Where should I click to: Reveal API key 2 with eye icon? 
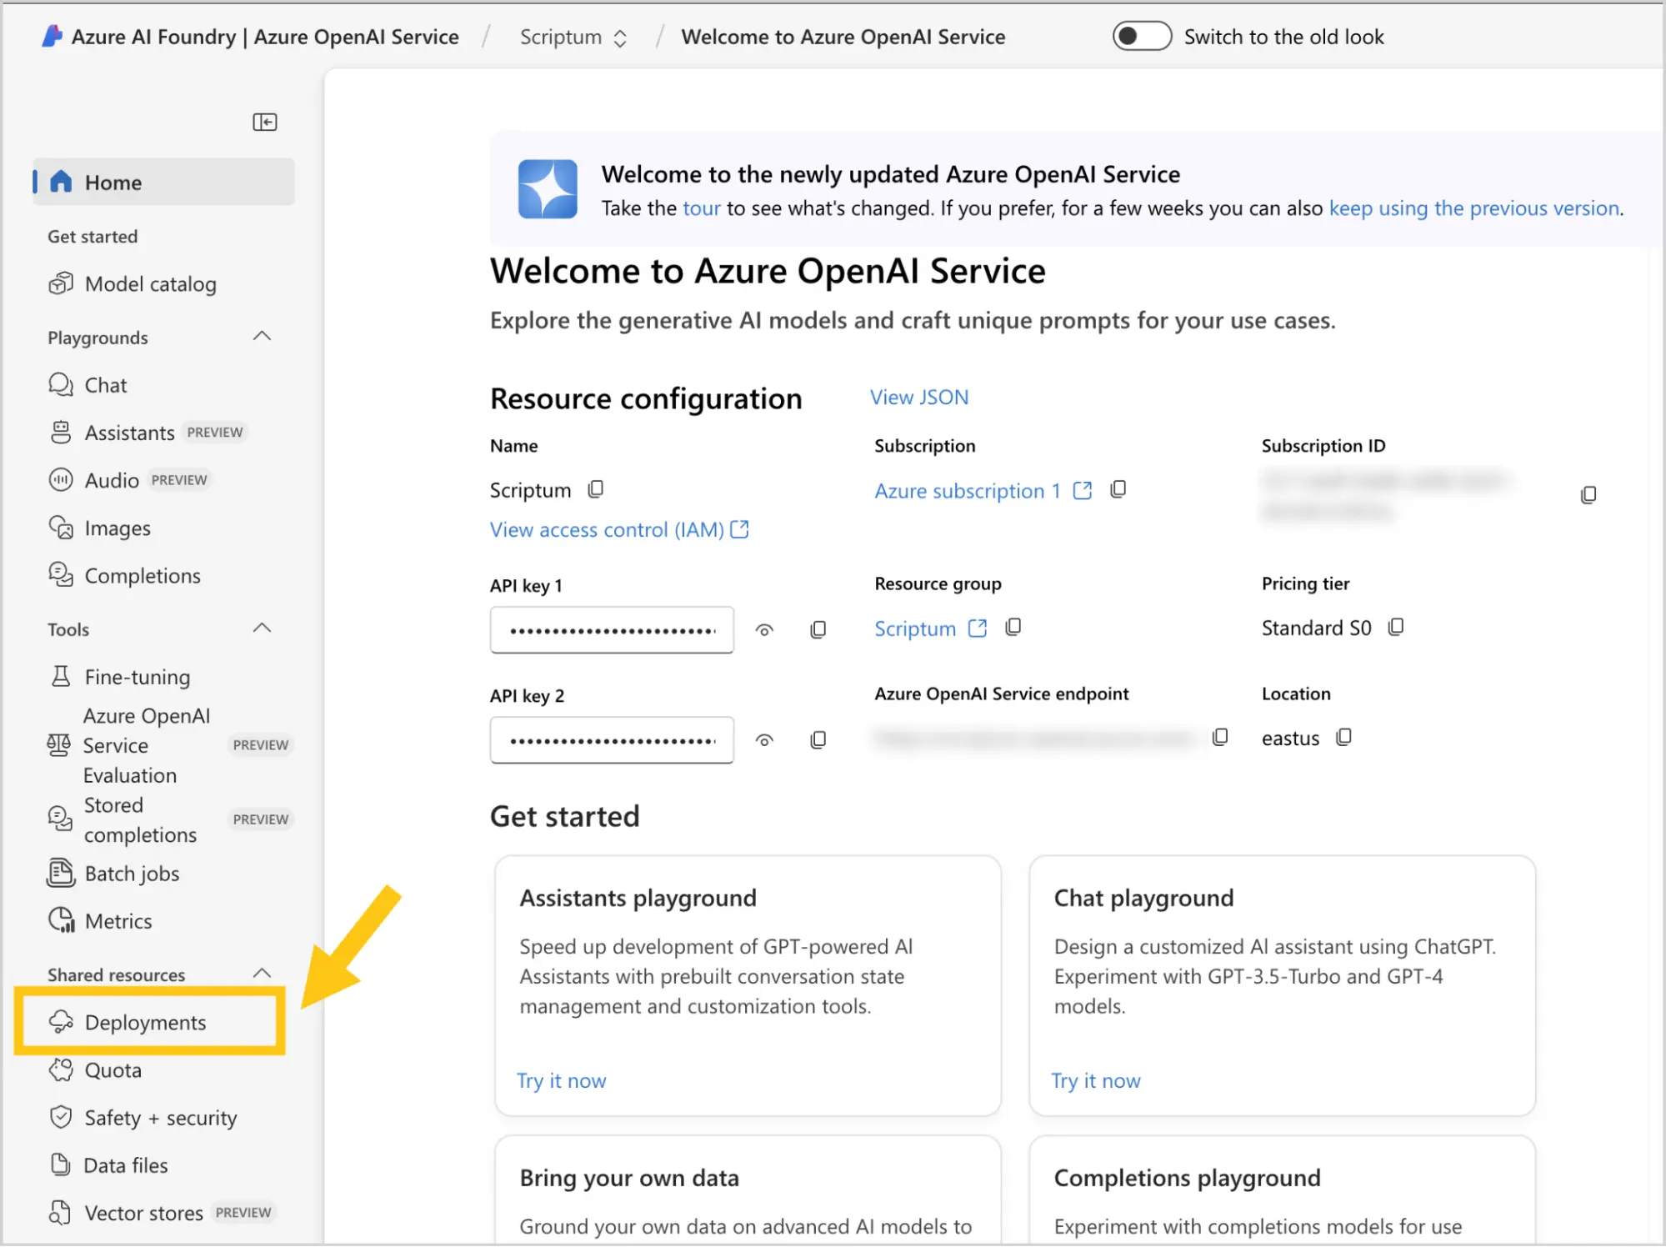(x=764, y=740)
